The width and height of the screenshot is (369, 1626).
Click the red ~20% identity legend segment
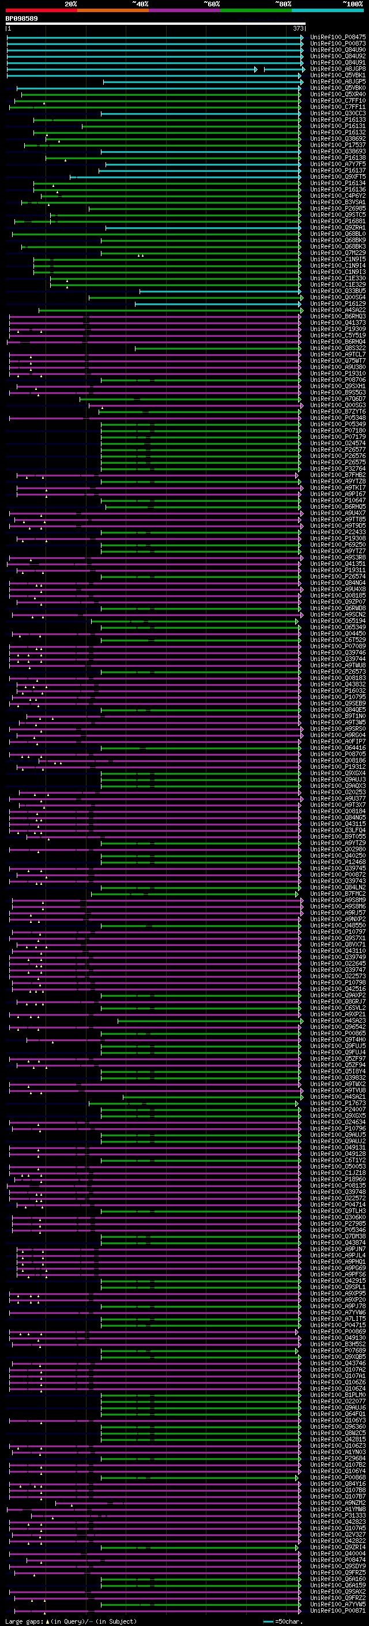pyautogui.click(x=41, y=10)
